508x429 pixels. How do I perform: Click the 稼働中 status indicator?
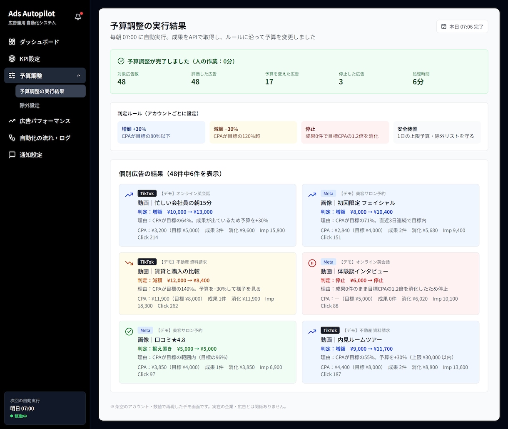[19, 416]
